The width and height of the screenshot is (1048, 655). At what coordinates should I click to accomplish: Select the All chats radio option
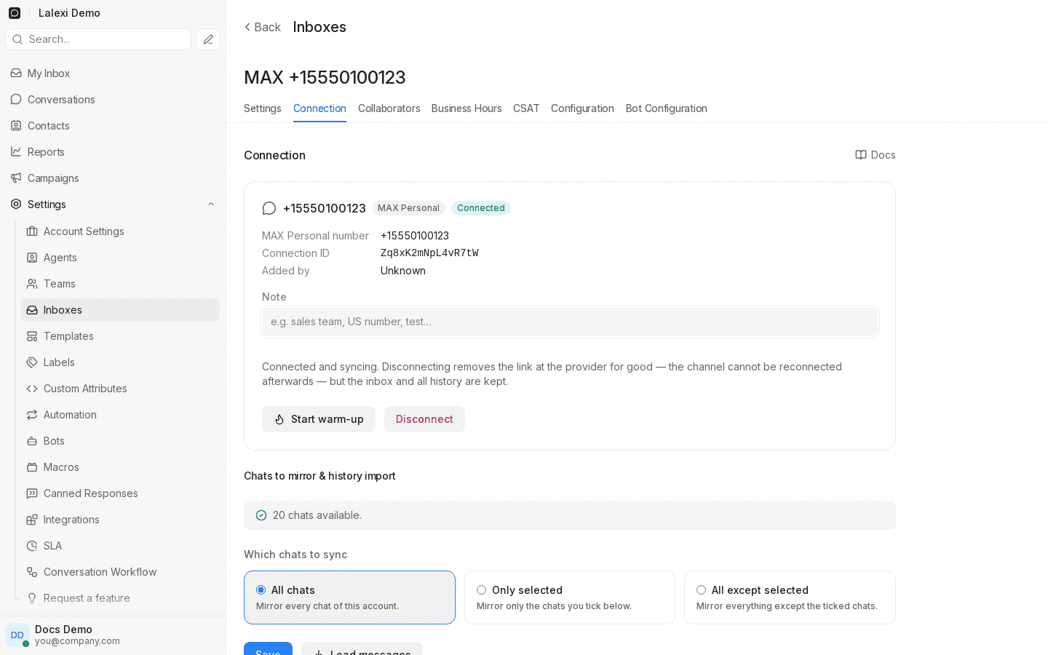tap(261, 590)
